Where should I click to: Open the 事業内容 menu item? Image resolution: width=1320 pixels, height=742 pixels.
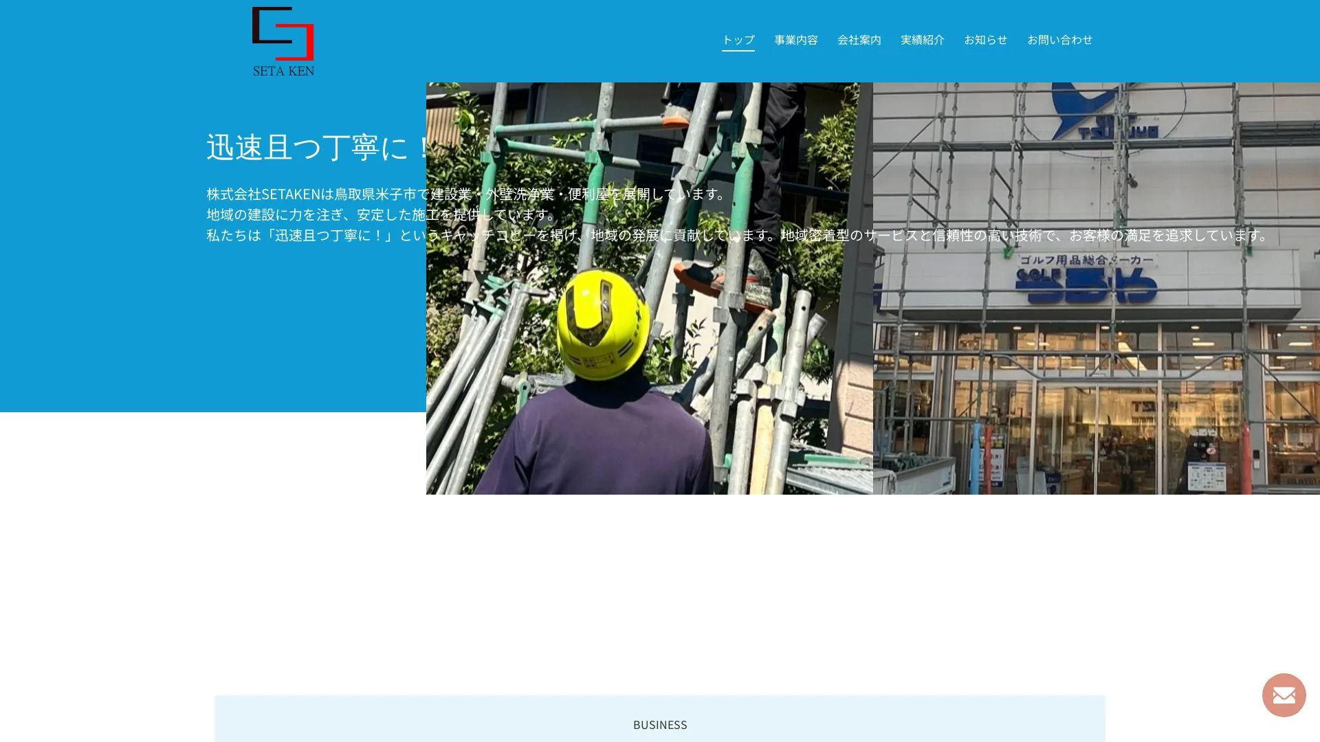coord(796,40)
